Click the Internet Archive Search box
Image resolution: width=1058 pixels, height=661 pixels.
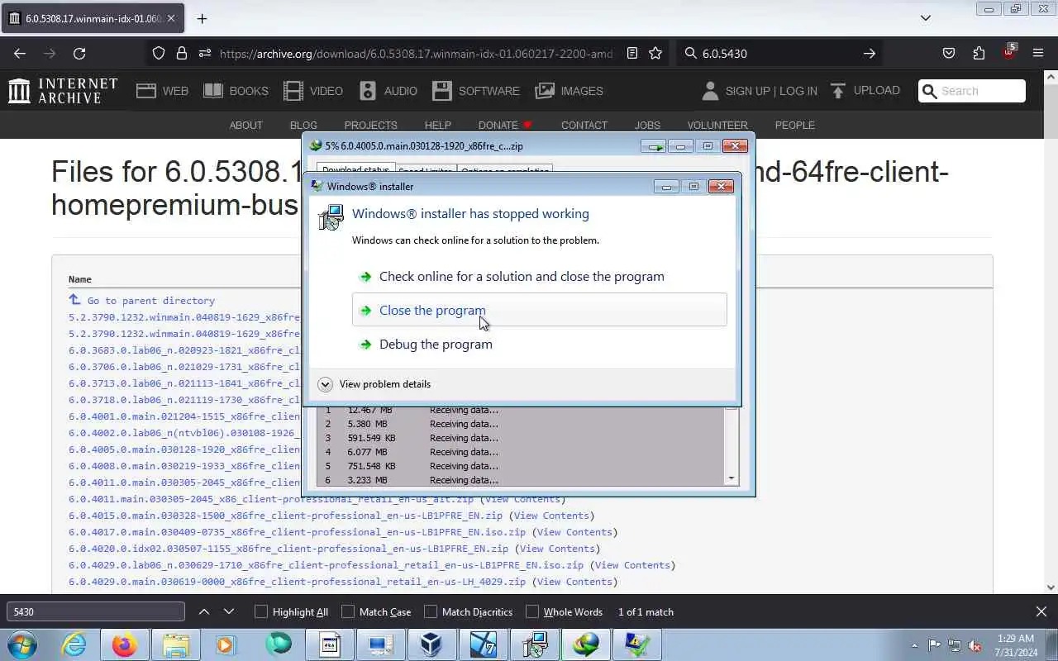(x=972, y=91)
